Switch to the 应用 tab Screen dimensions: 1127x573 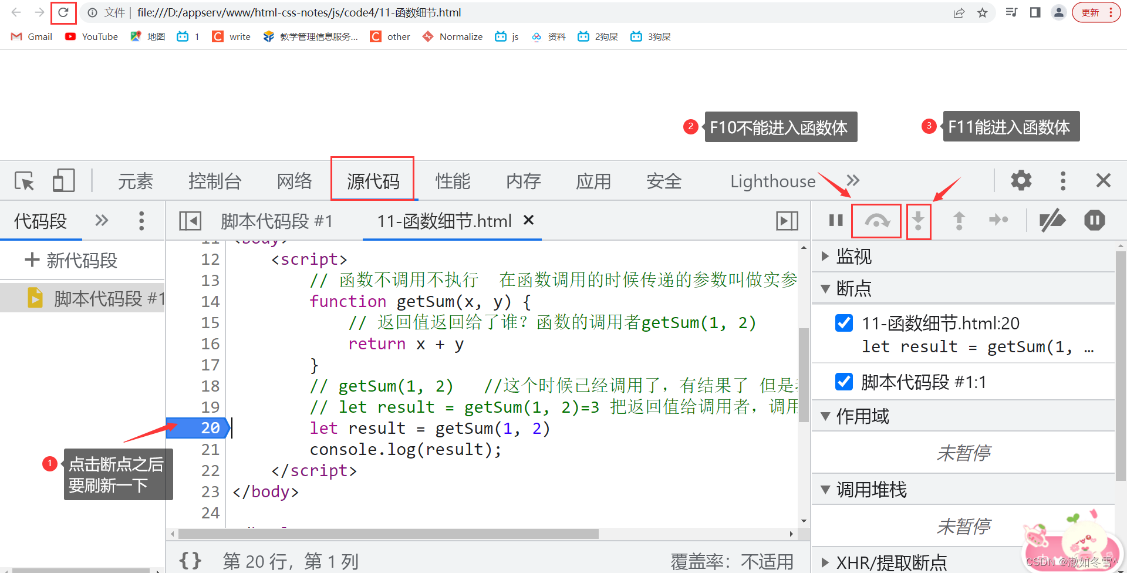point(593,181)
